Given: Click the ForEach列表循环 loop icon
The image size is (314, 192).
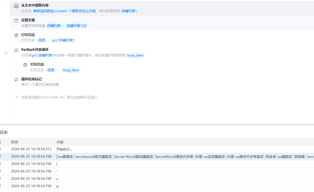Looking at the screenshot, I should pos(16,50).
